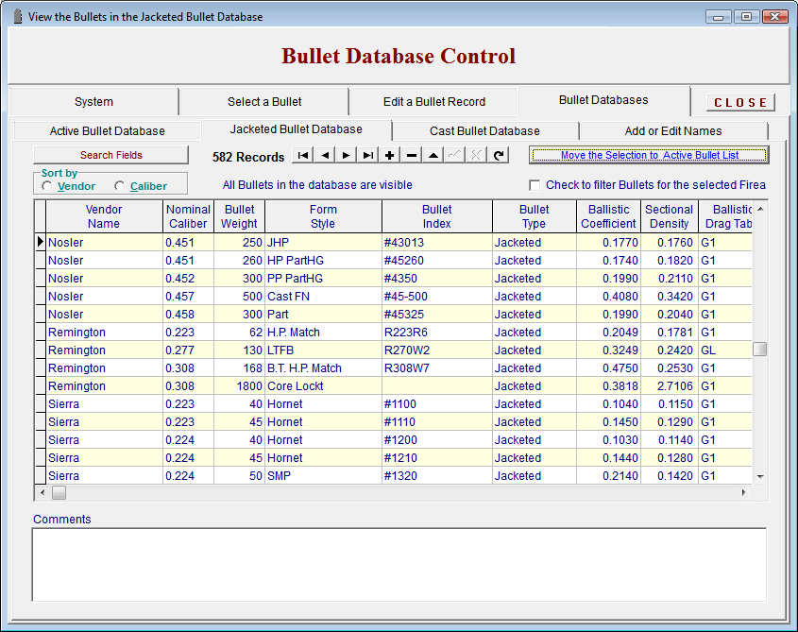Click the #1100 bullet index cell
The height and width of the screenshot is (632, 798).
click(436, 403)
